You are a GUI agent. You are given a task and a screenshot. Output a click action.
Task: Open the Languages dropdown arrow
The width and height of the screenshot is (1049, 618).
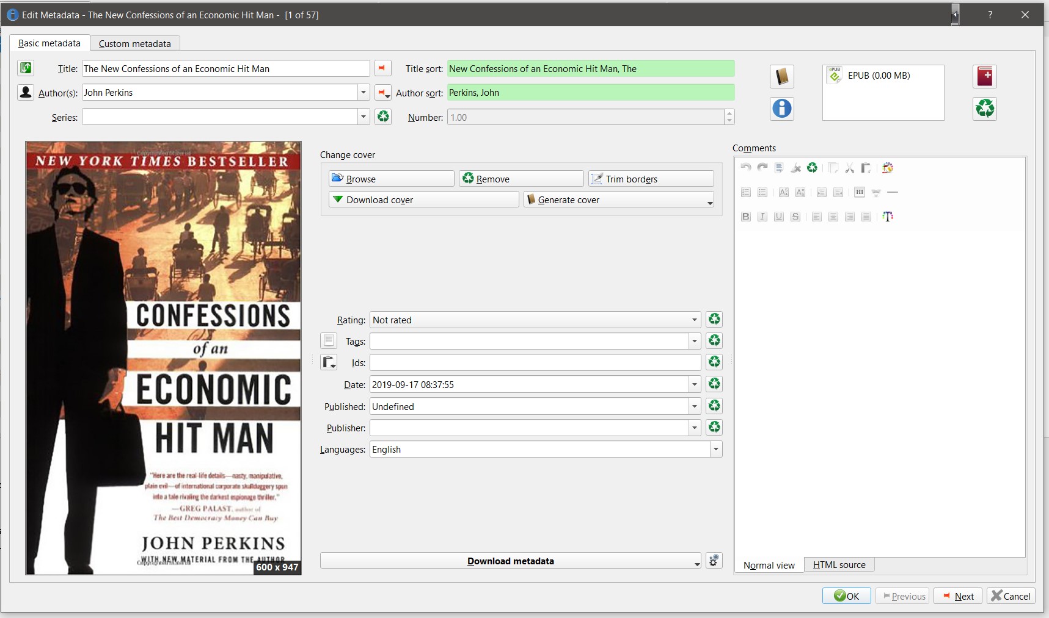pos(715,450)
